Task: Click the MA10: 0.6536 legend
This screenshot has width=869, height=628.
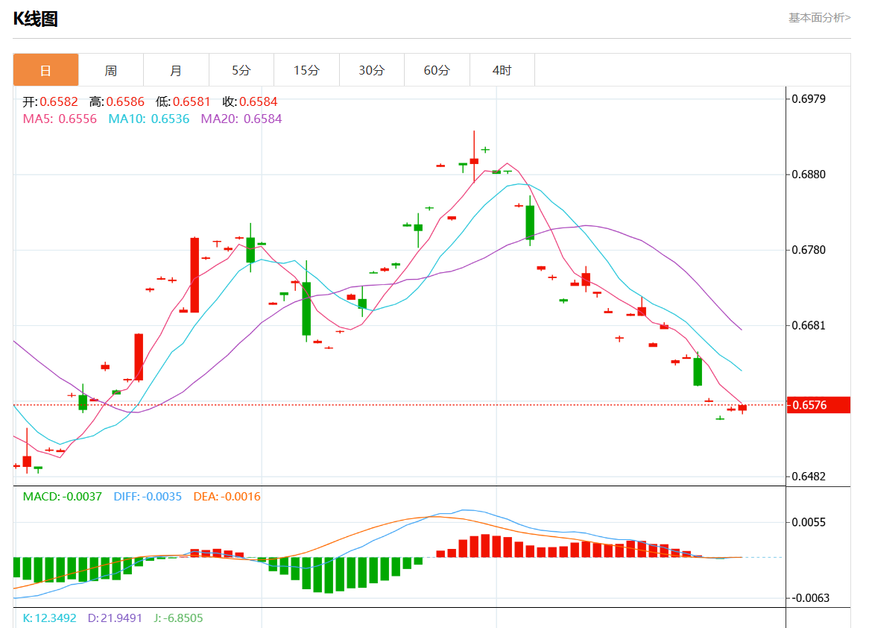Action: (148, 119)
